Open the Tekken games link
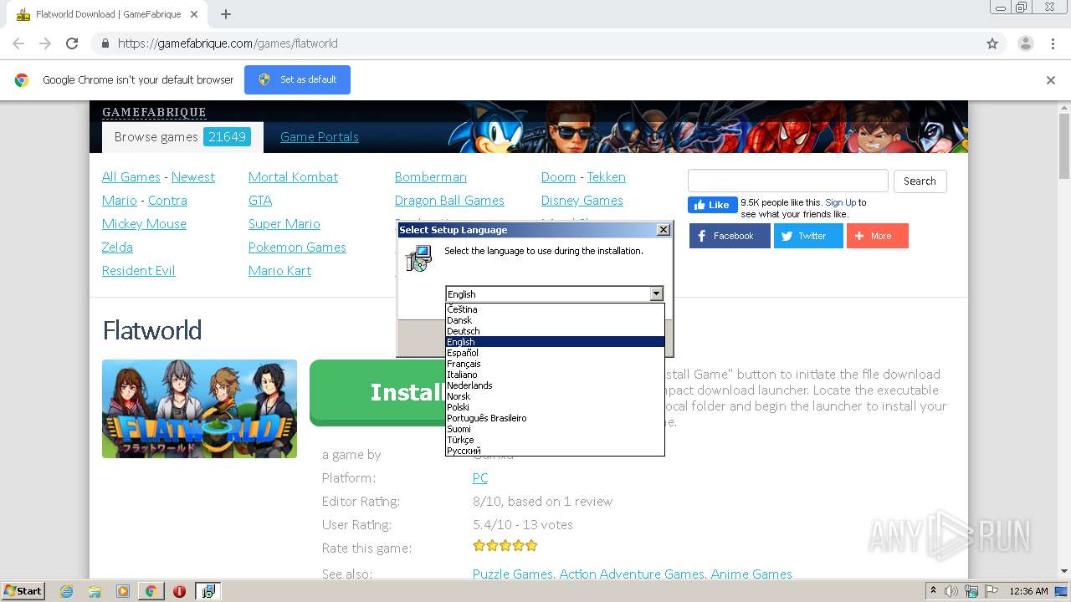The height and width of the screenshot is (602, 1071). (607, 177)
